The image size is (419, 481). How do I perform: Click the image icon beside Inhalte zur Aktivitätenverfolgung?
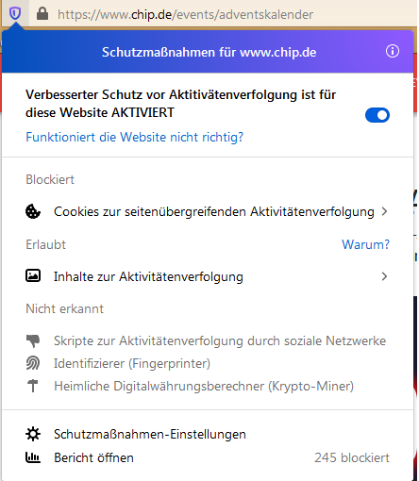[33, 275]
